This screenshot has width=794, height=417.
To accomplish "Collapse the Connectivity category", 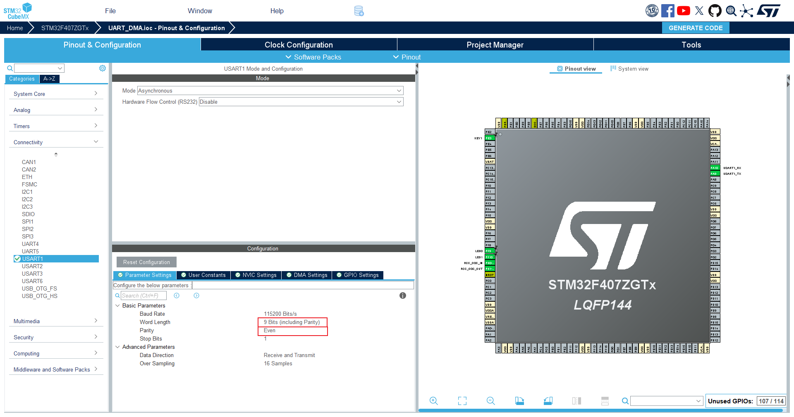I will tap(56, 142).
